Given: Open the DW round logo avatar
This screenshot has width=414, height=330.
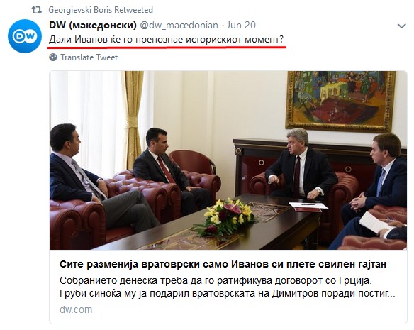Looking at the screenshot, I should tap(25, 36).
